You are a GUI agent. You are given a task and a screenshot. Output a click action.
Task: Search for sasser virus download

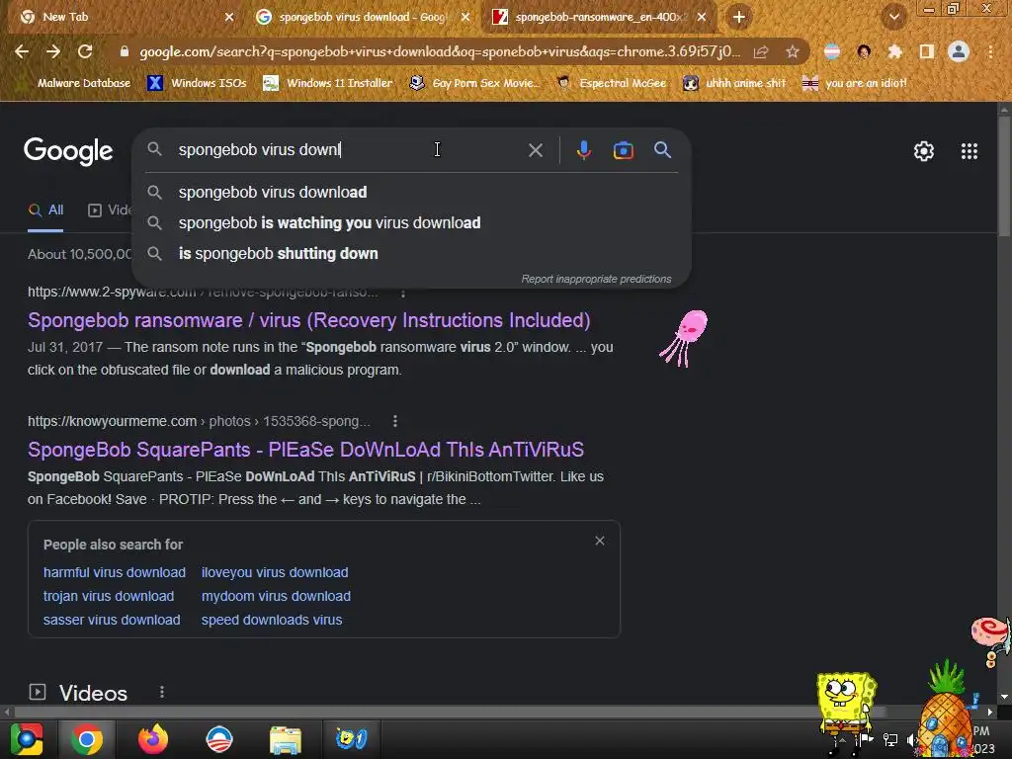point(112,621)
